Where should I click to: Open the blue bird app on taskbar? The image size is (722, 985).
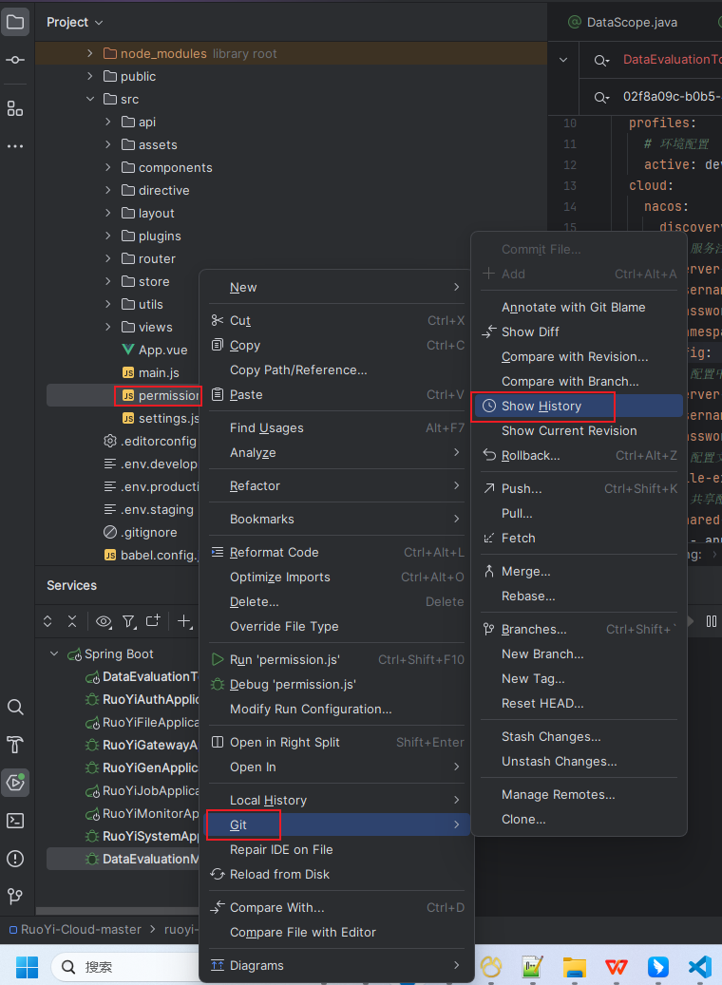(x=658, y=967)
